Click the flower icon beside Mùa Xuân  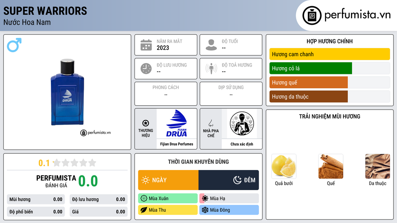coord(144,199)
